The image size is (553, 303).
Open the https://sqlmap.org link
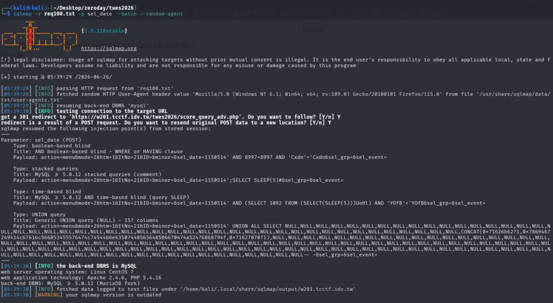109,48
